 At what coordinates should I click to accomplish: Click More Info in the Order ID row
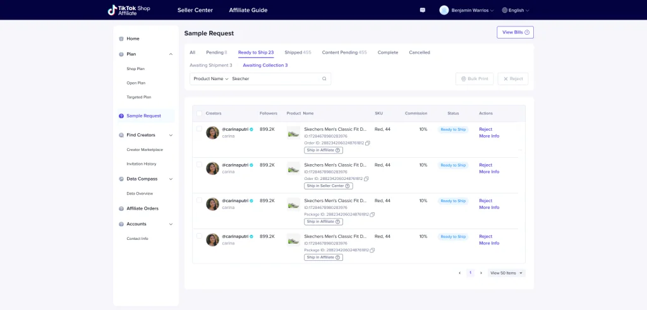tap(489, 136)
